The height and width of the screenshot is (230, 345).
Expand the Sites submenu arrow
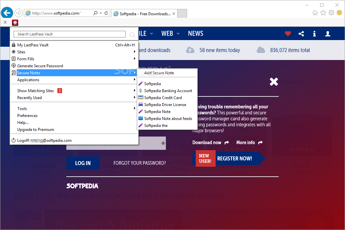pyautogui.click(x=134, y=52)
